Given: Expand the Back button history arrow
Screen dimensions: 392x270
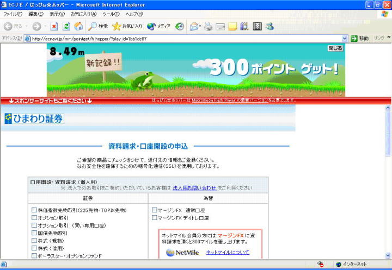Looking at the screenshot, I should coord(27,26).
